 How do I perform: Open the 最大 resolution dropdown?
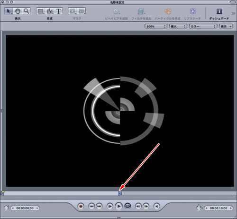click(x=178, y=26)
